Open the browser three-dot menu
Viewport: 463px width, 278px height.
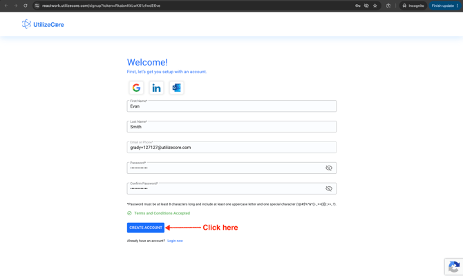point(457,6)
